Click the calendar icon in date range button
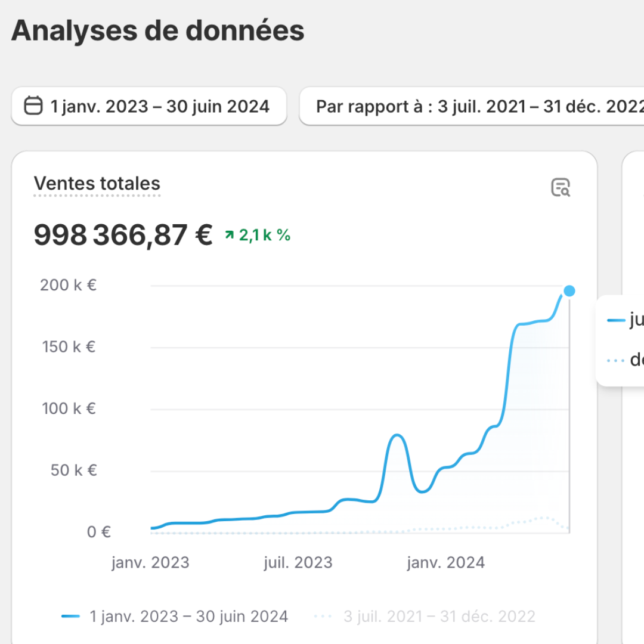Viewport: 644px width, 644px height. click(33, 106)
